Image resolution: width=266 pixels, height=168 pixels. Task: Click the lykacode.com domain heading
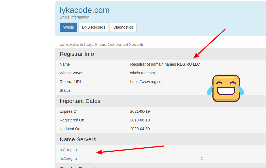click(x=85, y=10)
